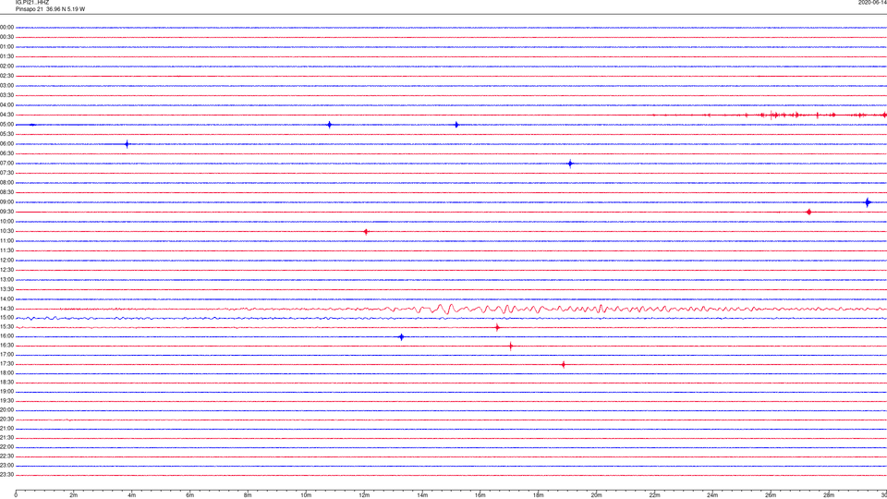This screenshot has height=499, width=887.
Task: Click the 16m tick label on the time axis
Action: [x=480, y=495]
